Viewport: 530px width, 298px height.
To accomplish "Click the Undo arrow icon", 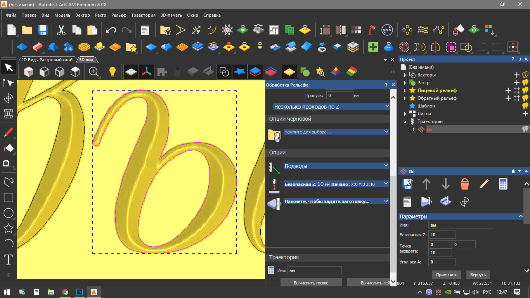I will click(x=111, y=30).
